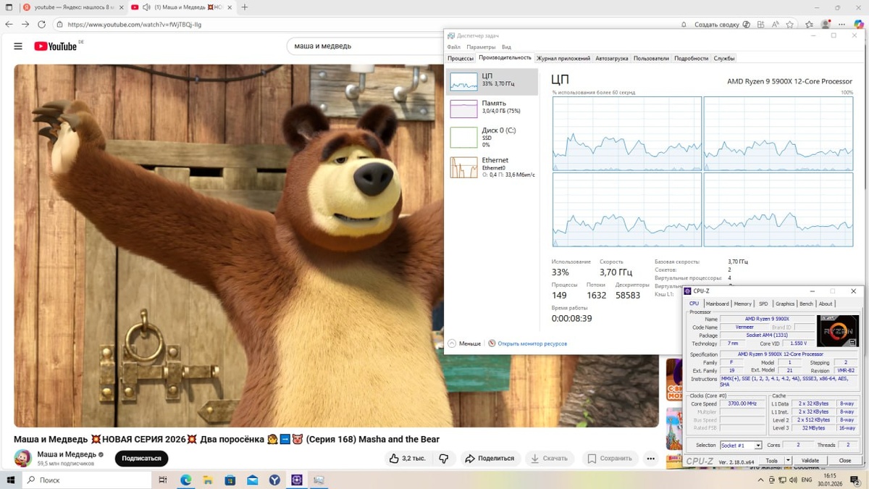Open About tab in CPU-Z
This screenshot has width=869, height=489.
coord(826,304)
